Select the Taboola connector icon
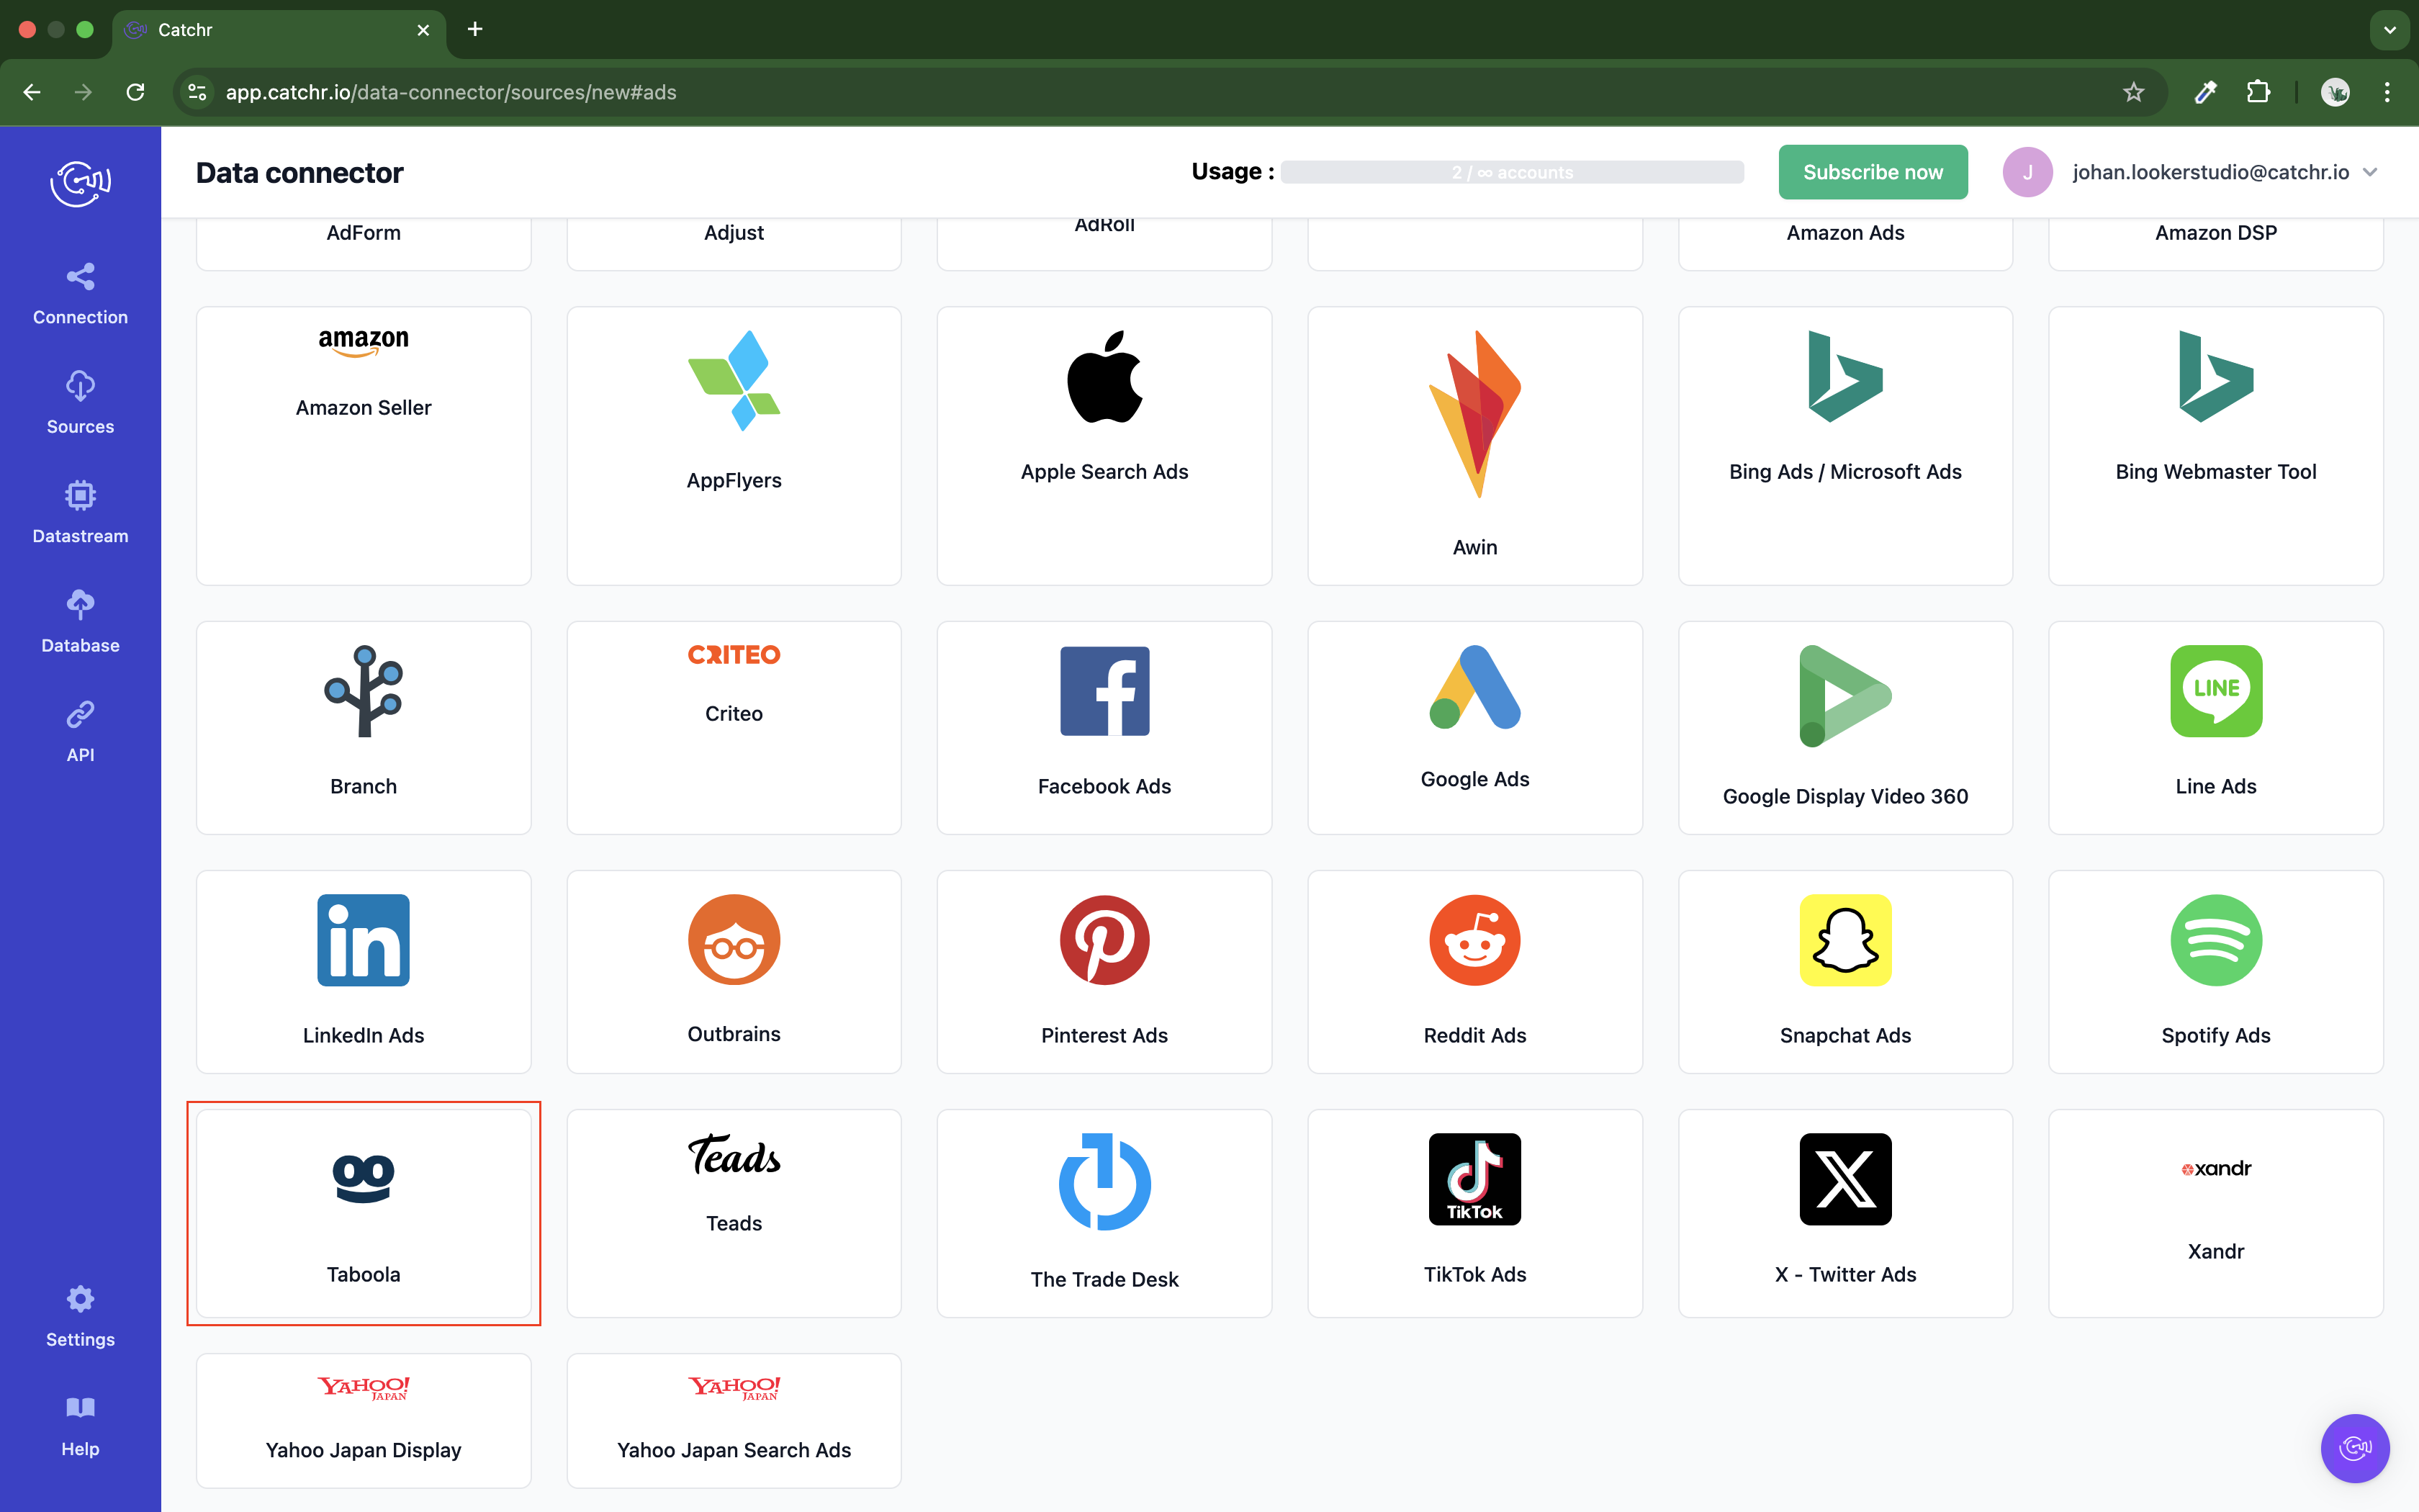The width and height of the screenshot is (2419, 1512). point(364,1179)
